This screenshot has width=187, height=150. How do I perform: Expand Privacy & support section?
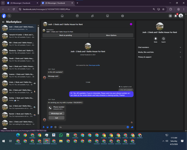coord(159,57)
